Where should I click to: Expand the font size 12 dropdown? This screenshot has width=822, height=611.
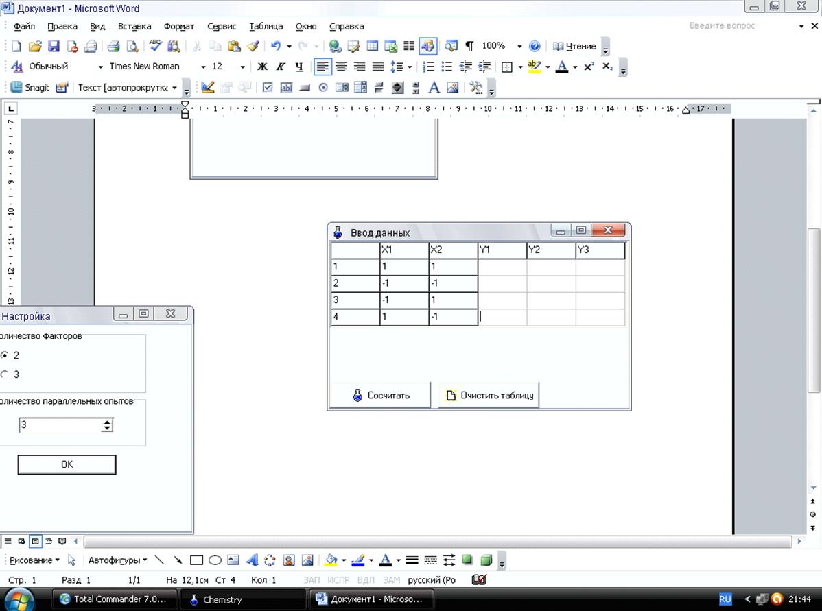pyautogui.click(x=243, y=67)
